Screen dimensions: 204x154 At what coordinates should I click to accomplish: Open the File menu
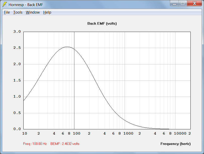pos(7,12)
